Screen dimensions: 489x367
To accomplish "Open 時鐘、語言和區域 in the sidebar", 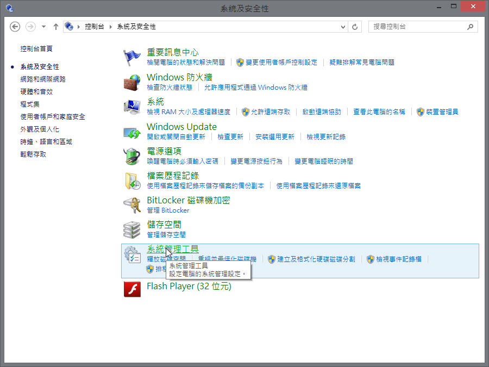I will 46,142.
